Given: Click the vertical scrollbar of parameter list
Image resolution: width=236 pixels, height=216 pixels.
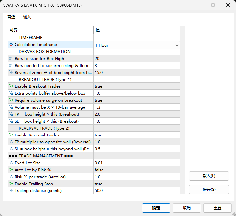Looking at the screenshot, I should coord(183,82).
